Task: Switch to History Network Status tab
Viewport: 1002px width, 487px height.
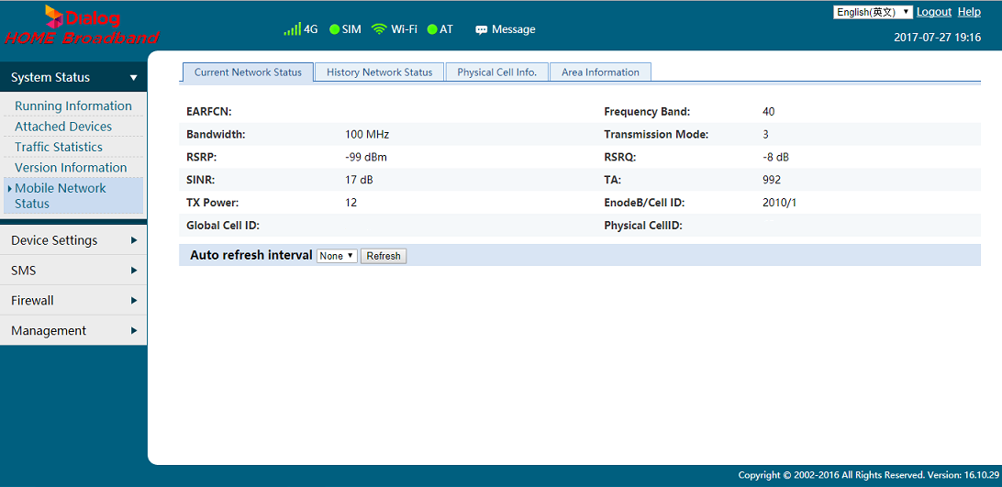Action: tap(380, 72)
